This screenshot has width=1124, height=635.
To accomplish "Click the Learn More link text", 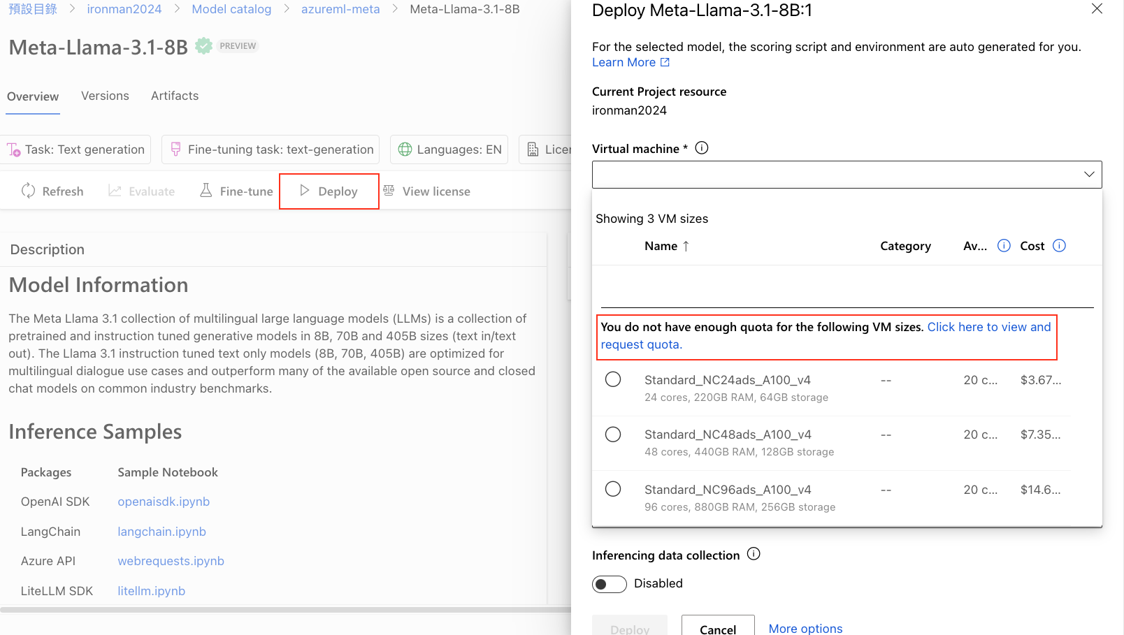I will point(624,62).
